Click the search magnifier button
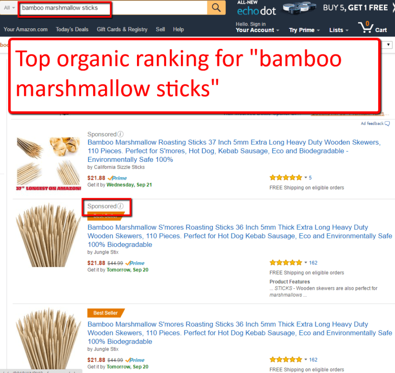Screen dimensions: 395x373 (x=216, y=8)
